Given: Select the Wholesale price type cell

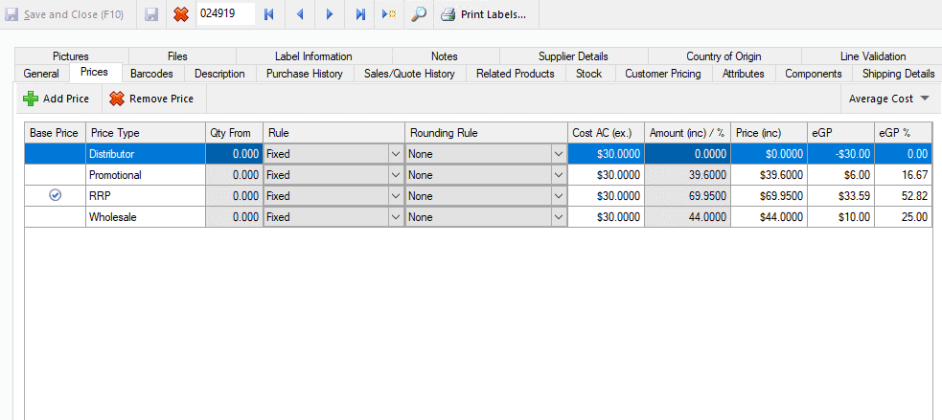Looking at the screenshot, I should (x=146, y=217).
